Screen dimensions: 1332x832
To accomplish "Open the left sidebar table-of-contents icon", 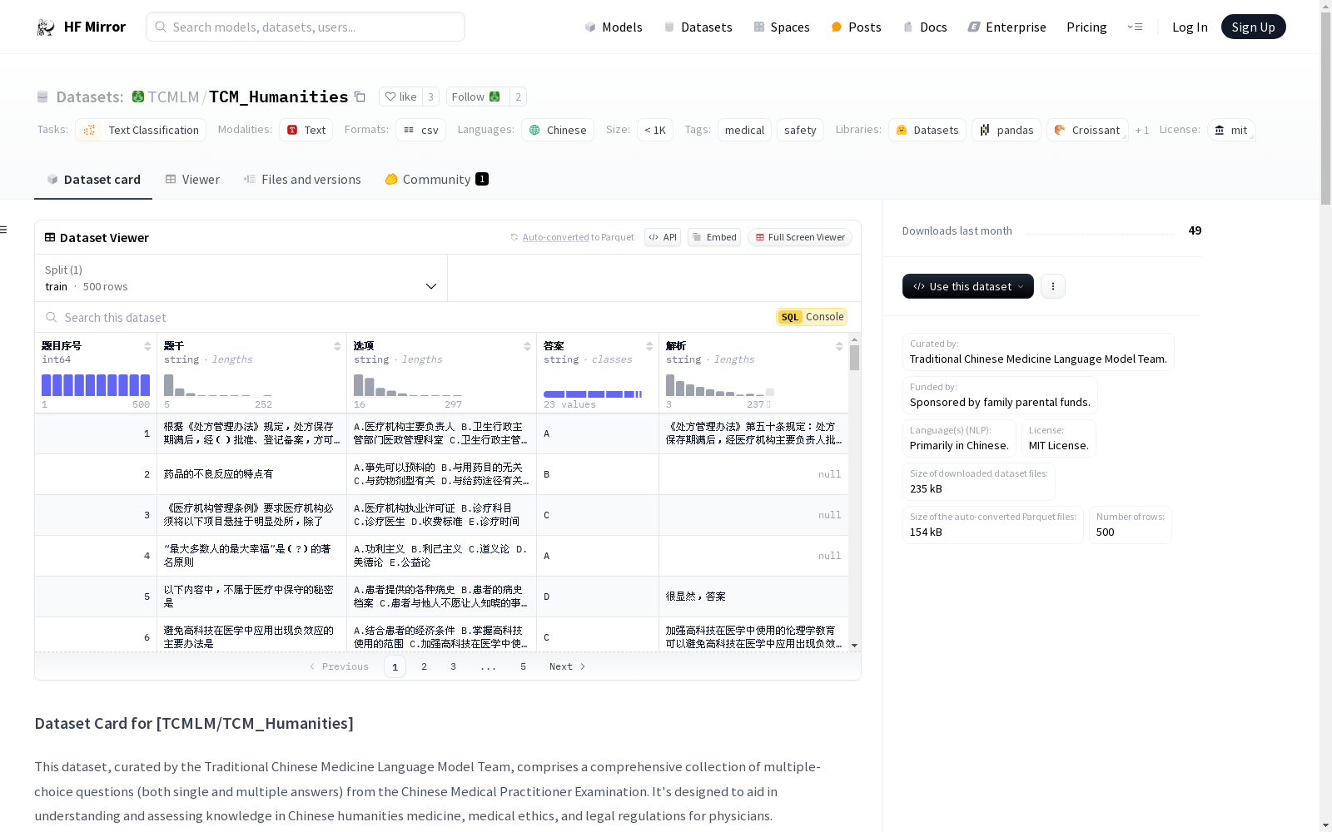I will (x=3, y=230).
